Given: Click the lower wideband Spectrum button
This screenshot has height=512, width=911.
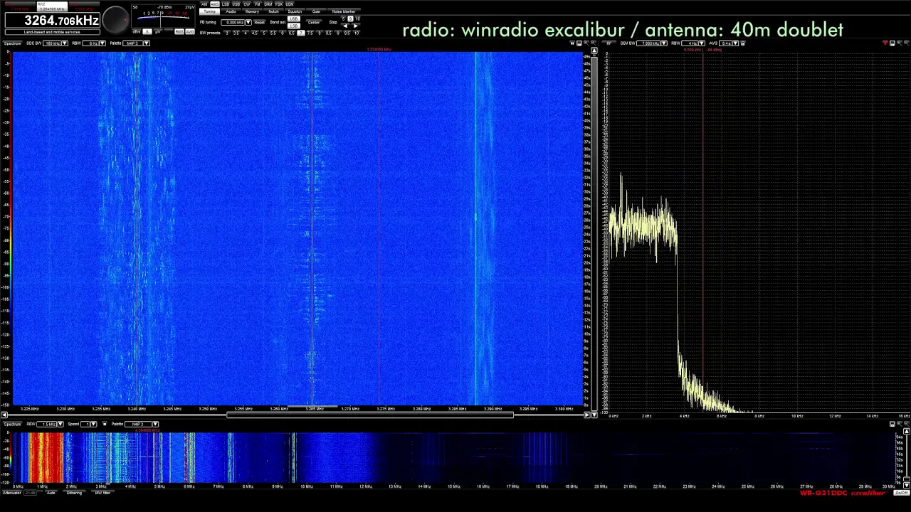Looking at the screenshot, I should click(x=12, y=424).
